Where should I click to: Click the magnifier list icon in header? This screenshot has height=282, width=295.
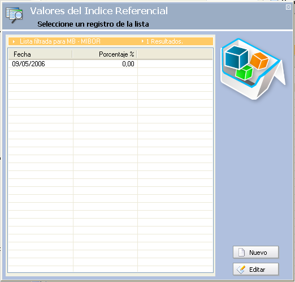point(14,15)
